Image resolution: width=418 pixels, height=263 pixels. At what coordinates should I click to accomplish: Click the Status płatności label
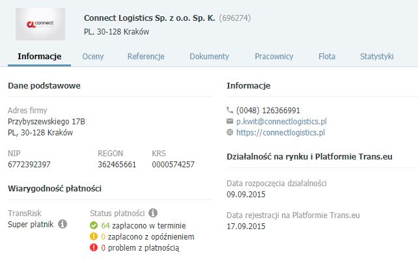[117, 213]
